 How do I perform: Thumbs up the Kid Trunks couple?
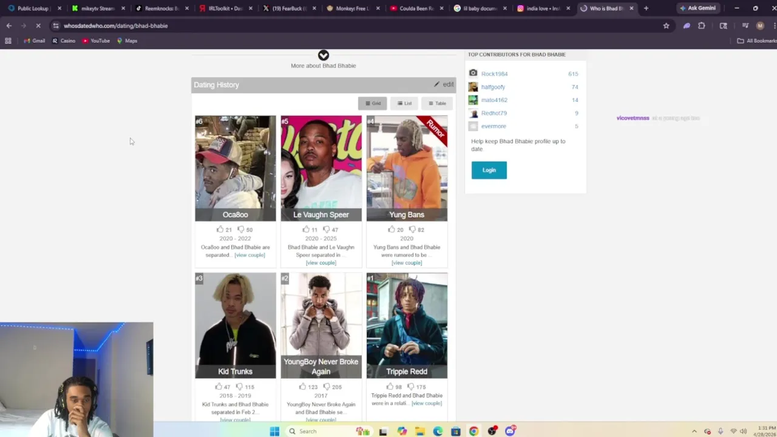coord(218,387)
